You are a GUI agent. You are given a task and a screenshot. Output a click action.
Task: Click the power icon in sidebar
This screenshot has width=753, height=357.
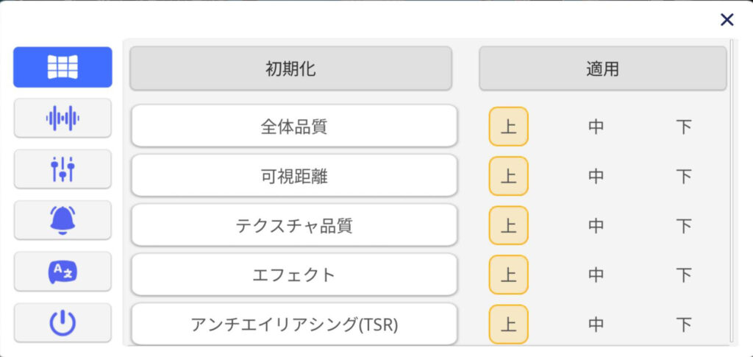click(x=63, y=322)
